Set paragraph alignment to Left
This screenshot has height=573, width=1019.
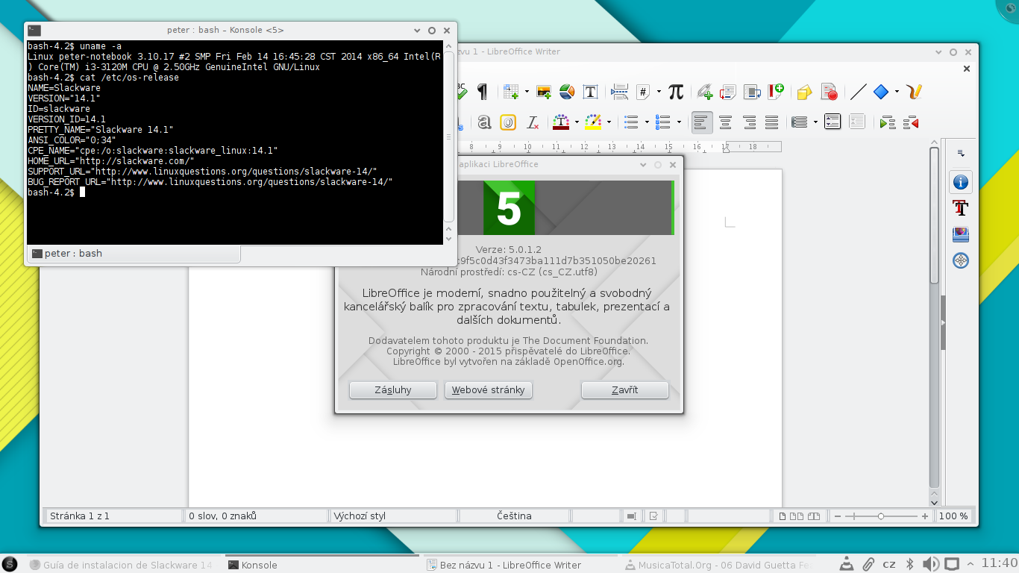tap(701, 122)
